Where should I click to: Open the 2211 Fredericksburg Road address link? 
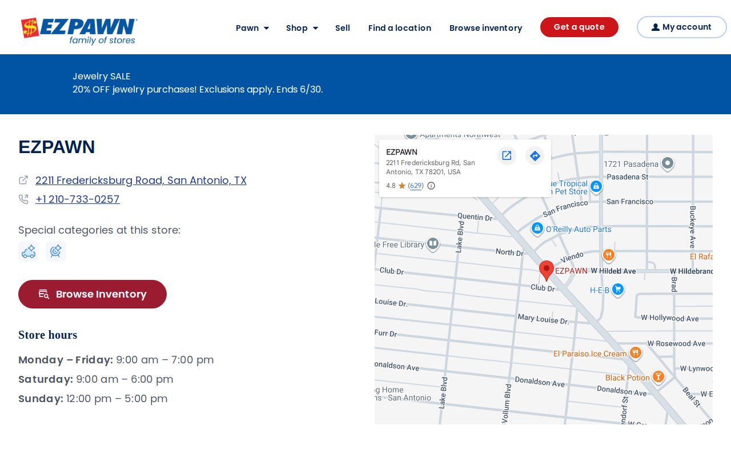pos(141,181)
